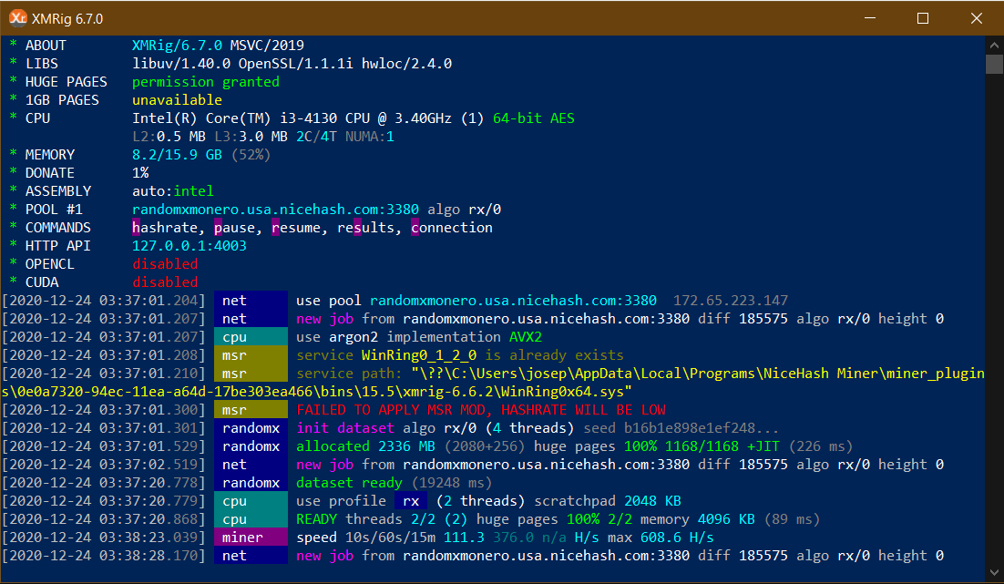Click the 'L2:0.5 MB L3:3.0 MB' cache line
The height and width of the screenshot is (584, 1004).
(x=210, y=137)
